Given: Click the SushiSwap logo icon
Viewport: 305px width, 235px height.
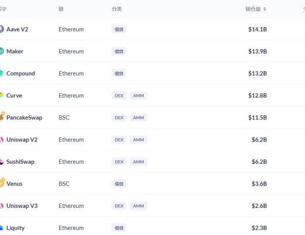Looking at the screenshot, I should [x=2, y=162].
